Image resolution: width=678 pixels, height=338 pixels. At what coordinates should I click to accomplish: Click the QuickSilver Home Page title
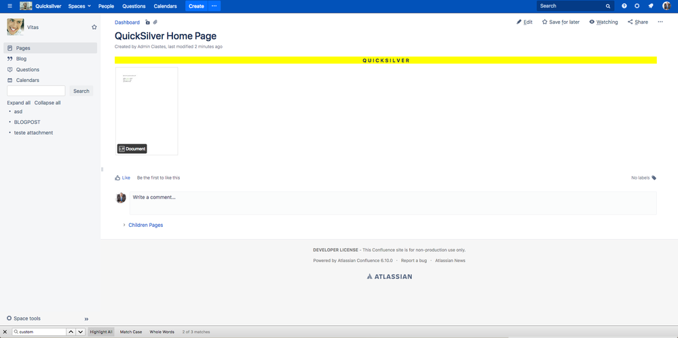(166, 37)
